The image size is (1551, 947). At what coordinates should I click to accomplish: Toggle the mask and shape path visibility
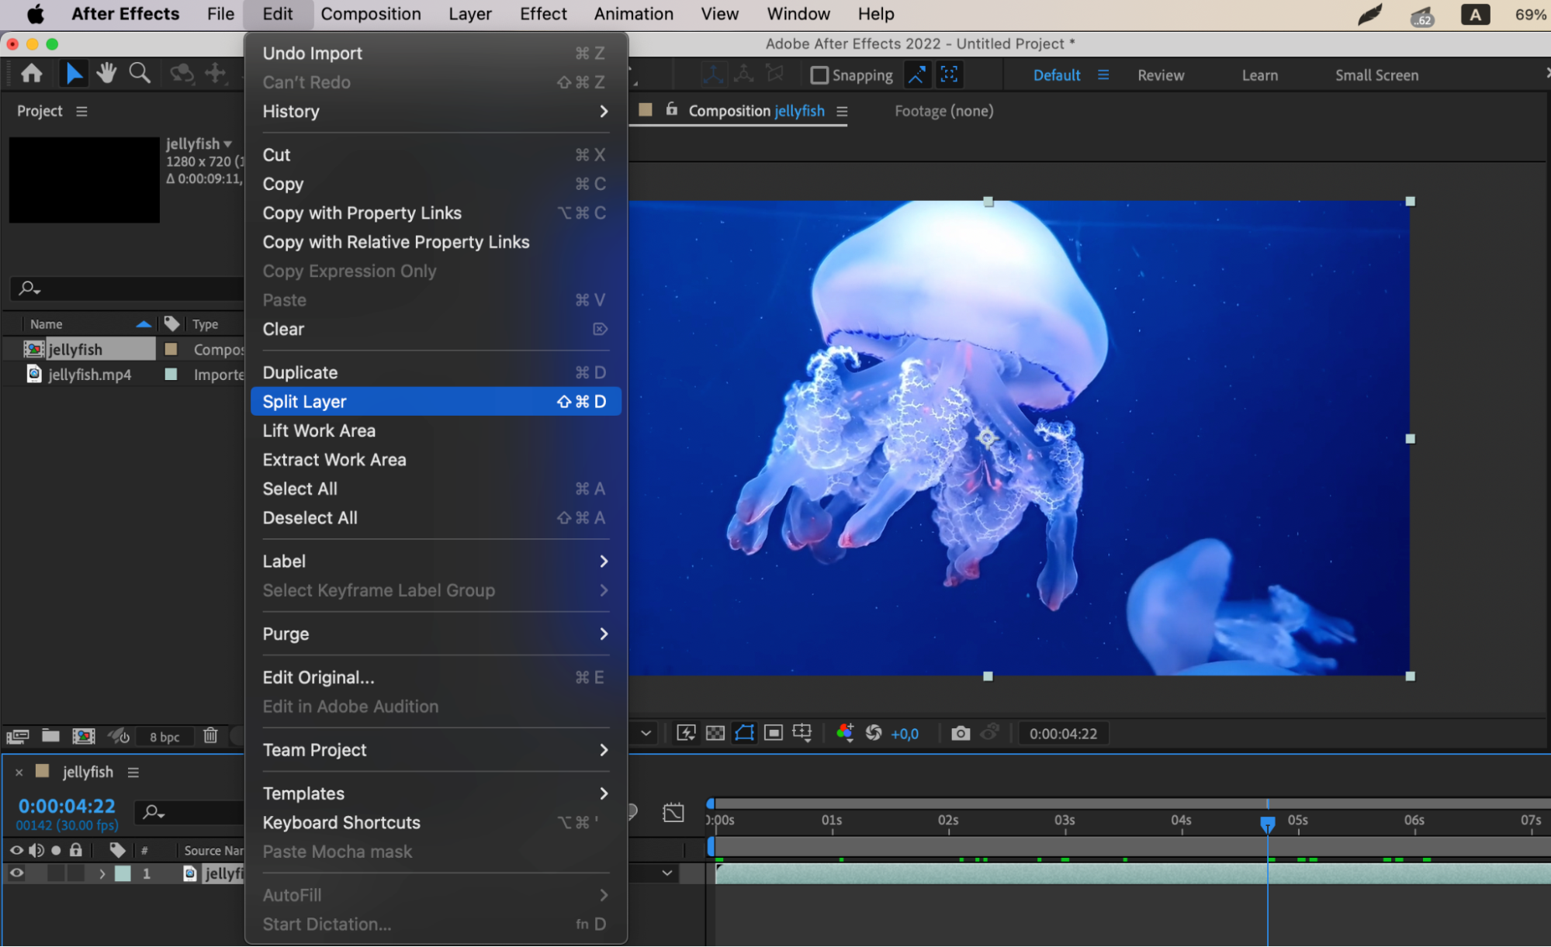click(744, 733)
